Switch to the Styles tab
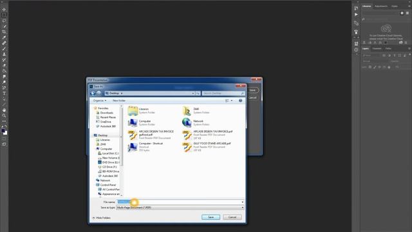The image size is (412, 232). click(395, 6)
